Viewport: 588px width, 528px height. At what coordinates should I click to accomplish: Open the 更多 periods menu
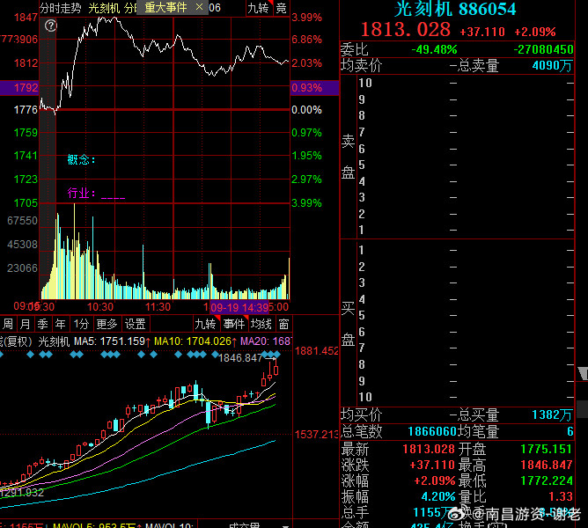coord(107,324)
